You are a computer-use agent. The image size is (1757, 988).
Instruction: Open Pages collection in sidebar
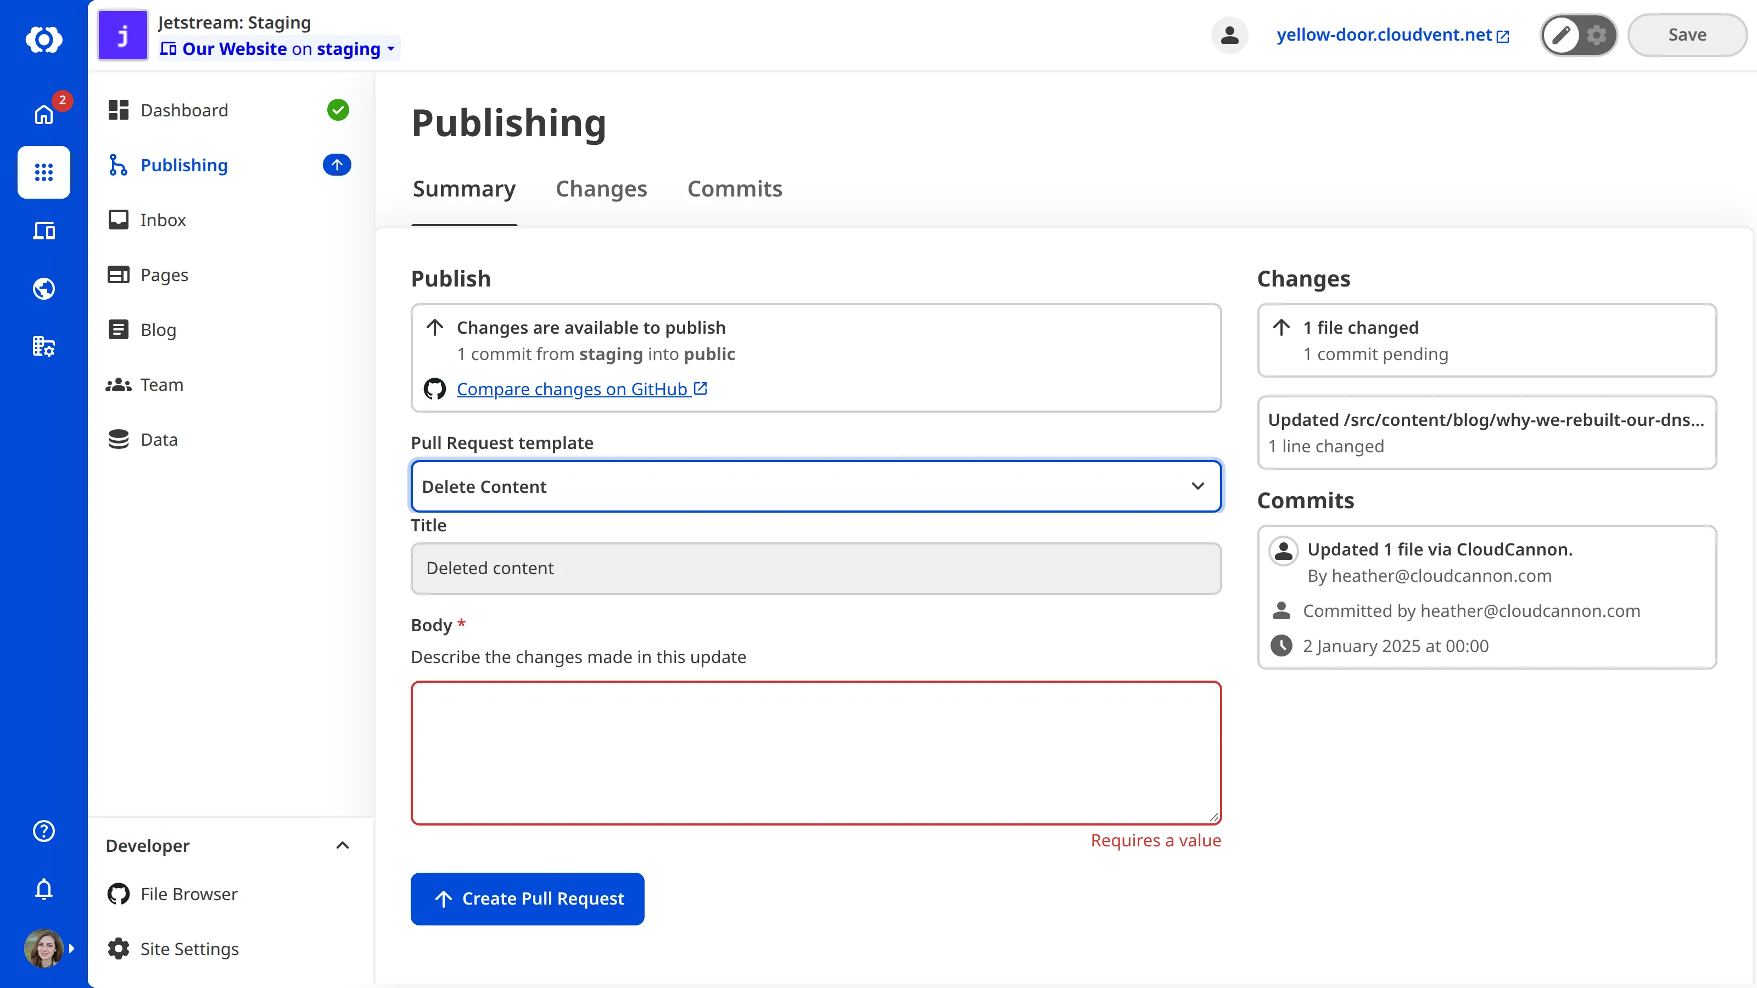[x=164, y=275]
